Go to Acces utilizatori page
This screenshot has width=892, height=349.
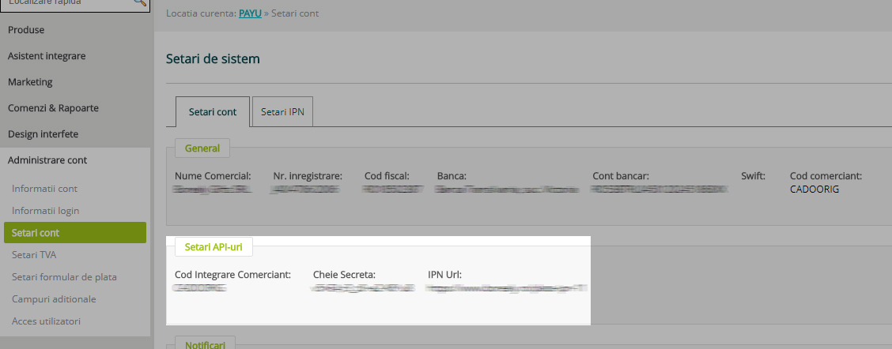46,321
